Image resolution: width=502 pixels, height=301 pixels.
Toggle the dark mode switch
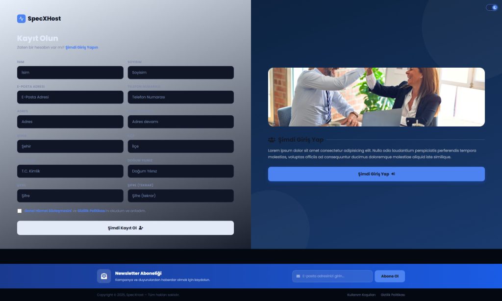click(492, 7)
